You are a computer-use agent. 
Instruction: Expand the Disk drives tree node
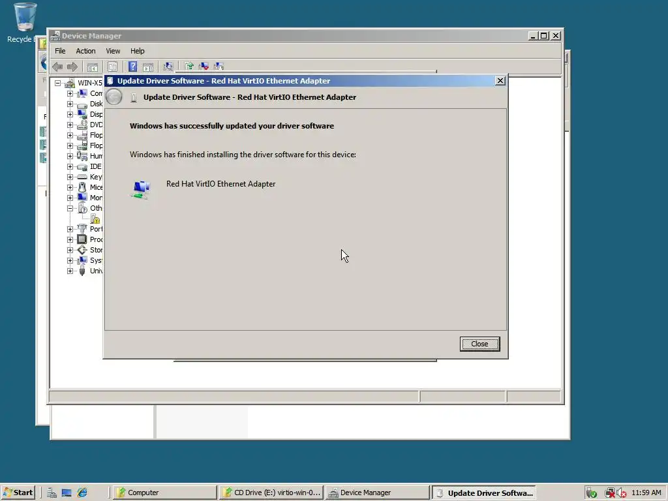(x=70, y=104)
